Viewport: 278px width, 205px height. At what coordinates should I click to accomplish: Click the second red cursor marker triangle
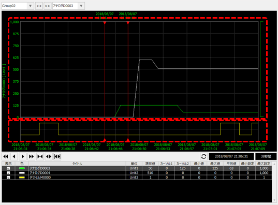128,23
